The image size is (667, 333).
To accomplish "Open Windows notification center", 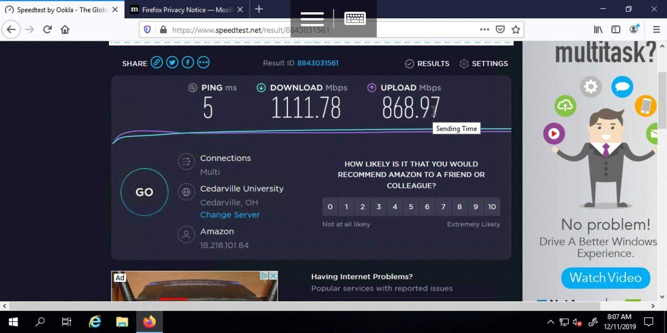I will (649, 322).
